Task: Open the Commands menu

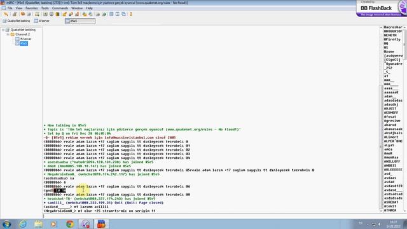Action: (60, 8)
